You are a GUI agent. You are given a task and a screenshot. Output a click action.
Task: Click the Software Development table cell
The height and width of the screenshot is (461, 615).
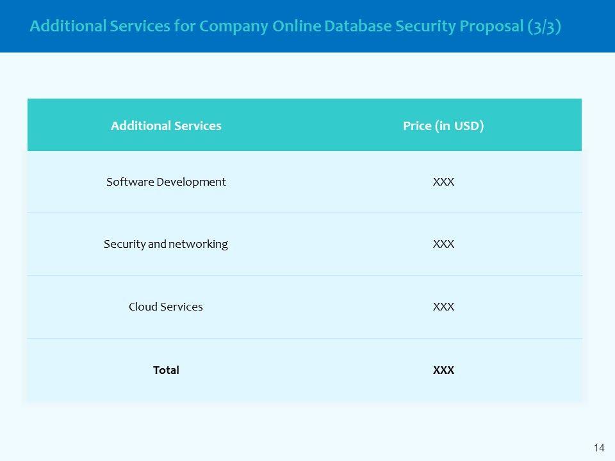tap(166, 182)
